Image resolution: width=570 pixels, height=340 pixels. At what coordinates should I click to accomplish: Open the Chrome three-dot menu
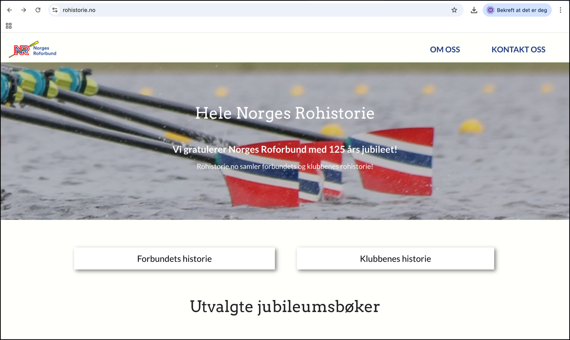click(560, 10)
